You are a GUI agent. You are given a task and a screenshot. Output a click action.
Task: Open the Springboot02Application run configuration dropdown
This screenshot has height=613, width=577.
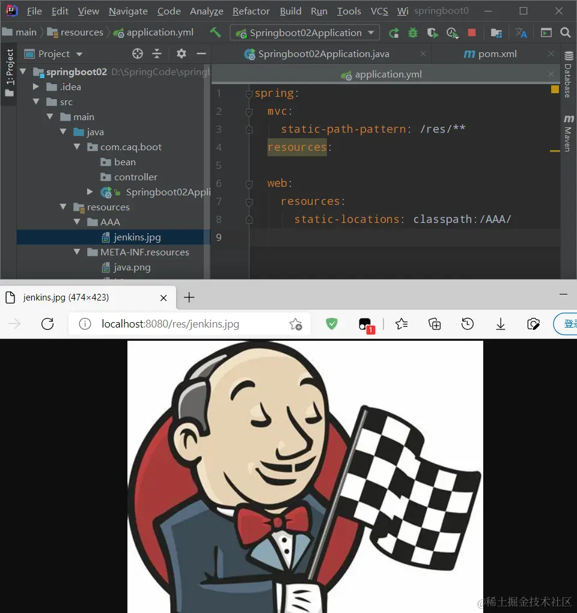point(304,32)
